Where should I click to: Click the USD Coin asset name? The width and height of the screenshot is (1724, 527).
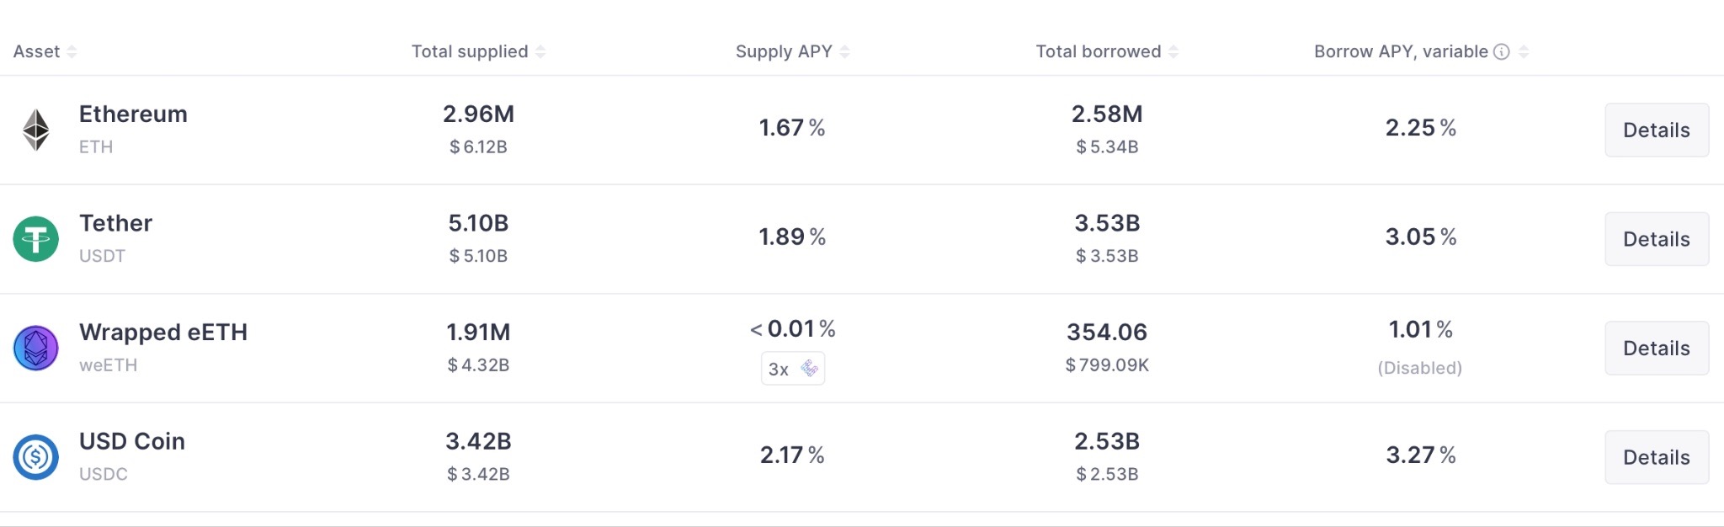[132, 442]
